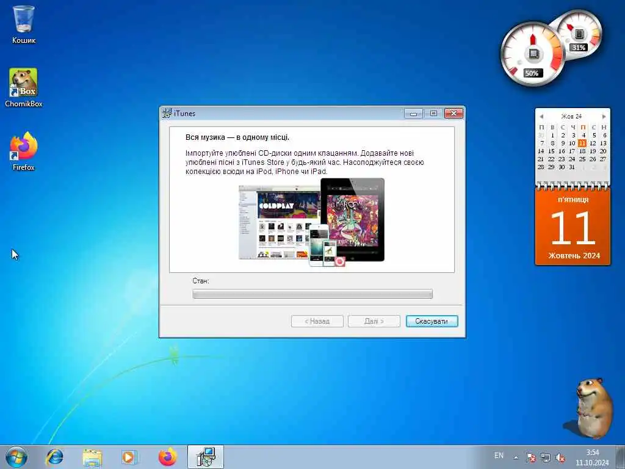Go to next month in calendar gadget
The height and width of the screenshot is (469, 625).
[x=604, y=117]
